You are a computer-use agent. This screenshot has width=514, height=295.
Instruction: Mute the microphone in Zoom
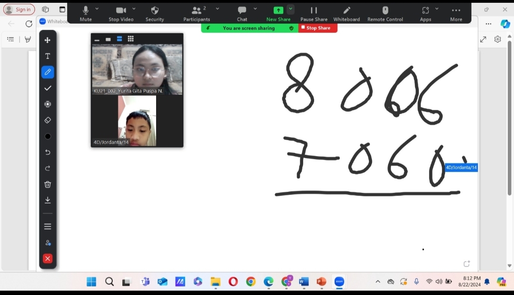tap(86, 14)
